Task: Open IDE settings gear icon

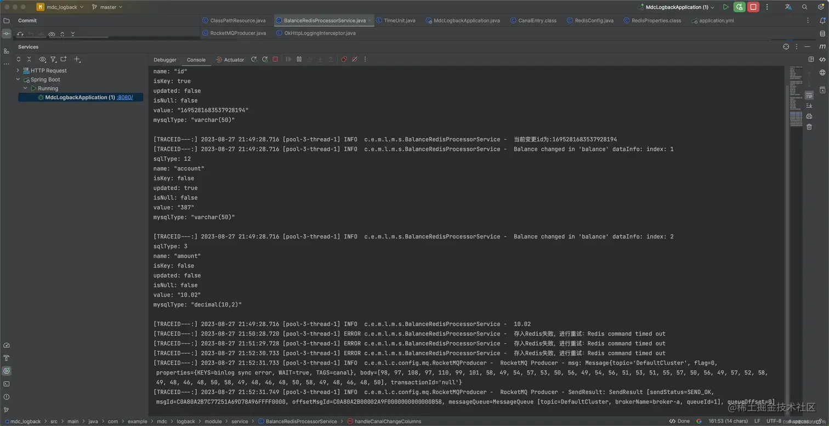Action: (x=821, y=7)
